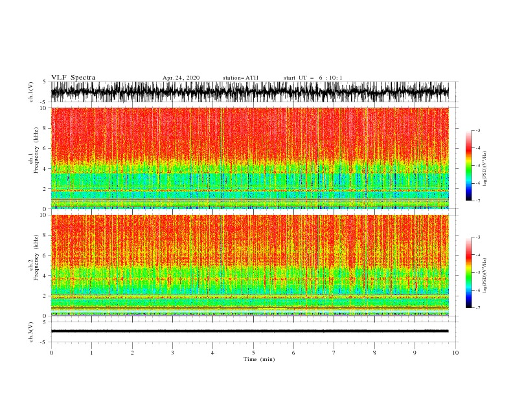This screenshot has width=513, height=396.
Task: Click the time axis tick label "5"
Action: (253, 353)
